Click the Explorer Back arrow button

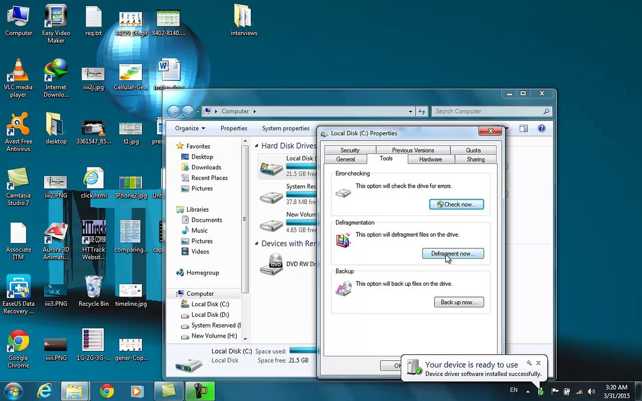(174, 111)
